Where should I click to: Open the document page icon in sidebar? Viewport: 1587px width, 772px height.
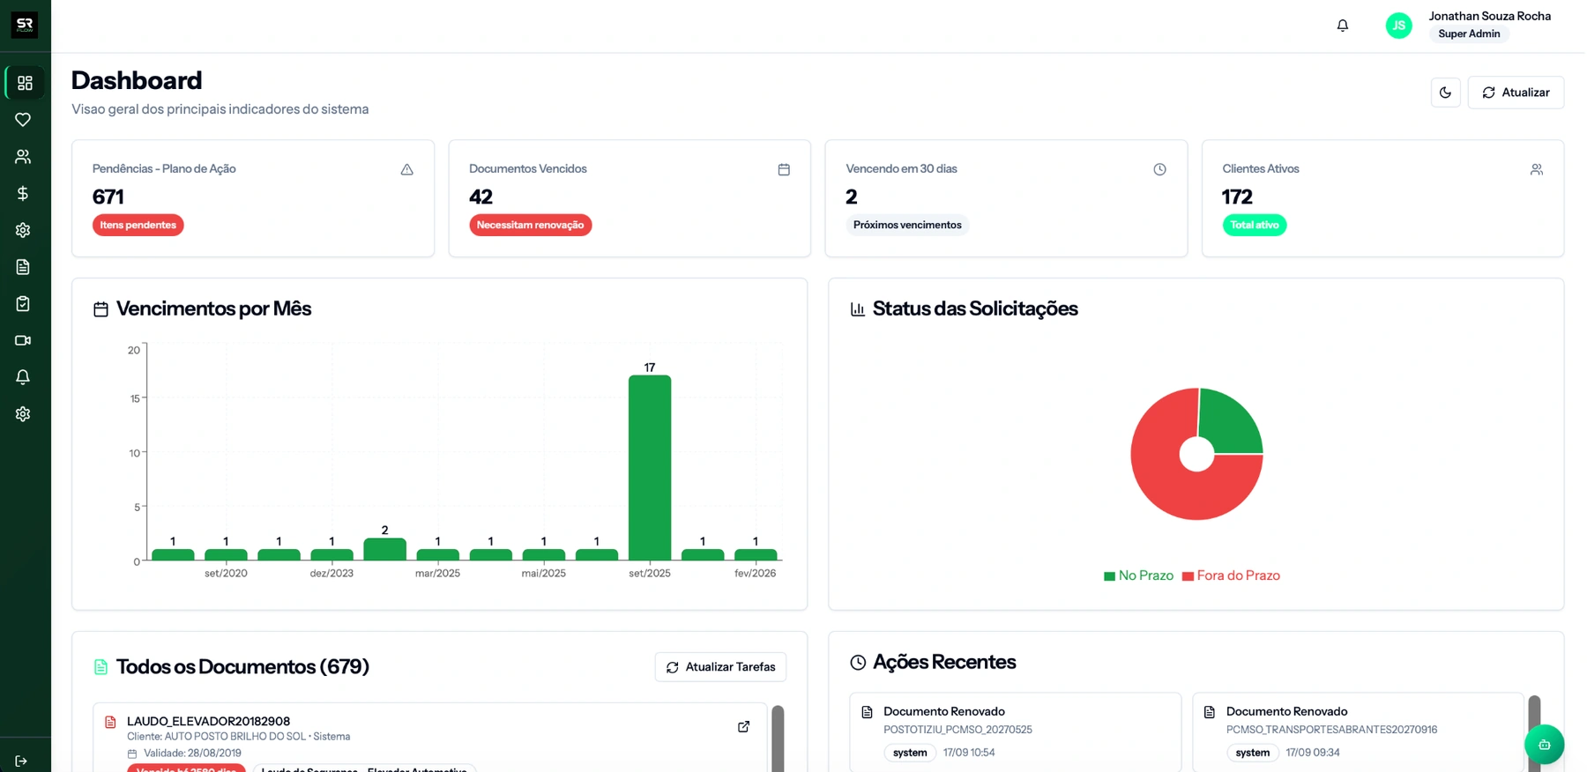pyautogui.click(x=23, y=267)
